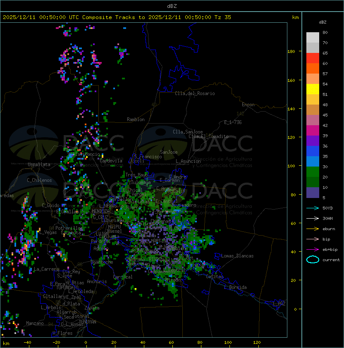The height and width of the screenshot is (348, 344).
Task: Click the 'SanJose' map label
Action: pos(169,152)
